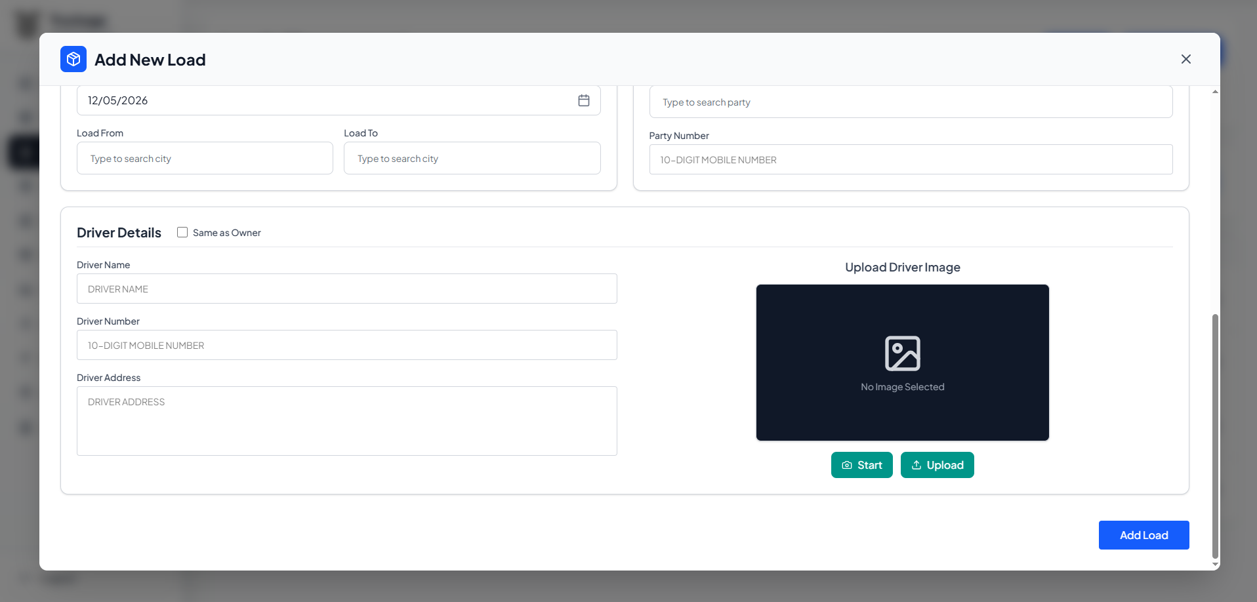Tick the Same as Owner checkbox
The height and width of the screenshot is (602, 1257).
pyautogui.click(x=182, y=232)
